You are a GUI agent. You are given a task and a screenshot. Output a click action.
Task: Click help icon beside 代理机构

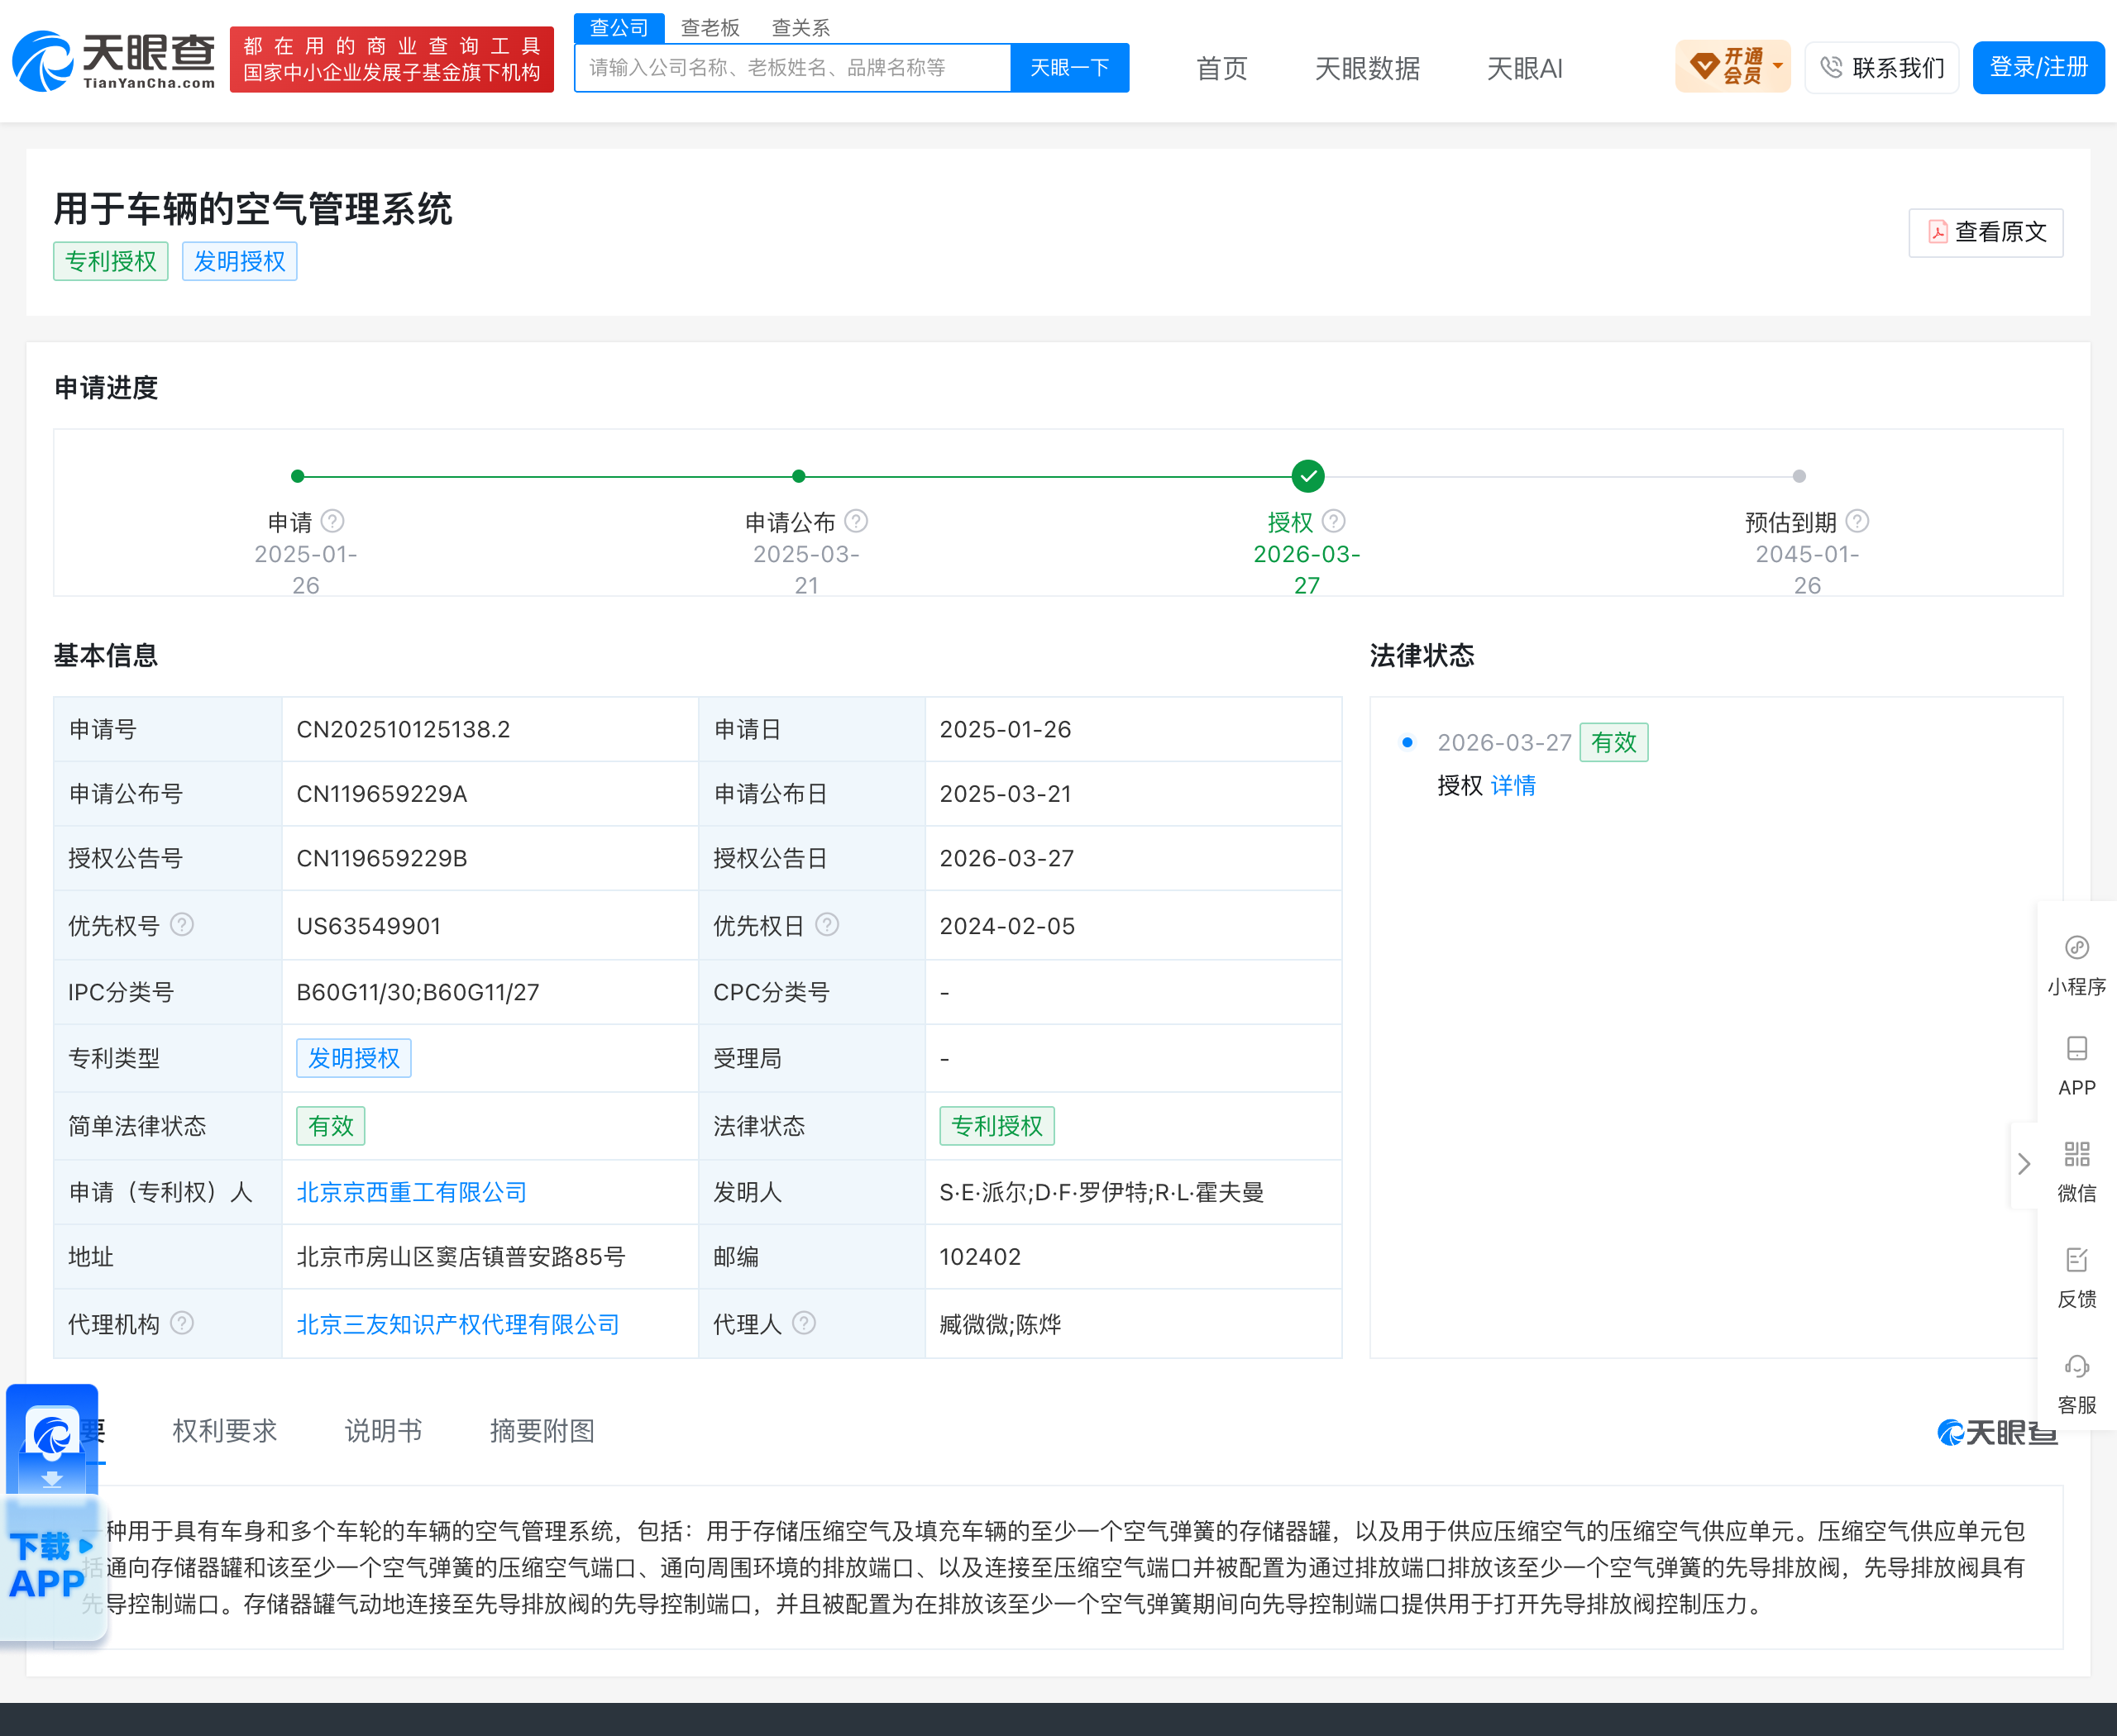click(182, 1323)
